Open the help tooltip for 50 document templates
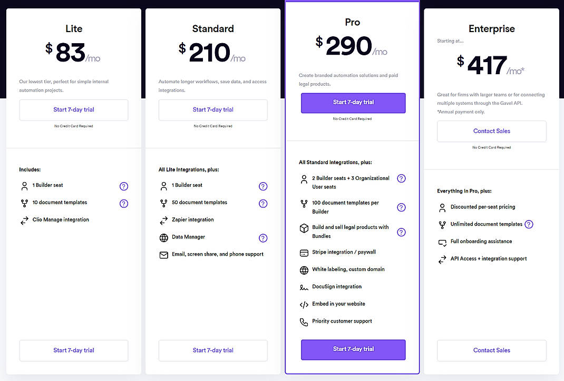Screen dimensions: 564x381 pyautogui.click(x=263, y=202)
